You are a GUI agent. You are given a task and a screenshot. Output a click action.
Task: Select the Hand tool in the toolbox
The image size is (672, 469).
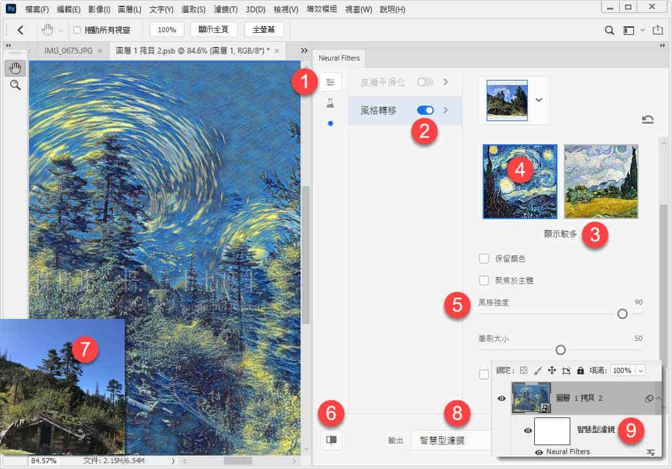15,68
